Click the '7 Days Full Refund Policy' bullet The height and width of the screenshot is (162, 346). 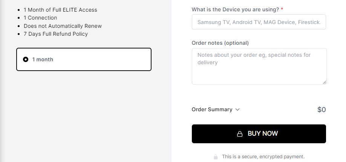(56, 34)
